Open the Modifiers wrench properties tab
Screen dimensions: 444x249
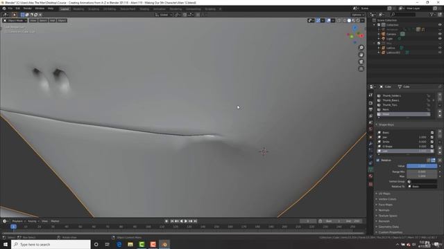(370, 144)
